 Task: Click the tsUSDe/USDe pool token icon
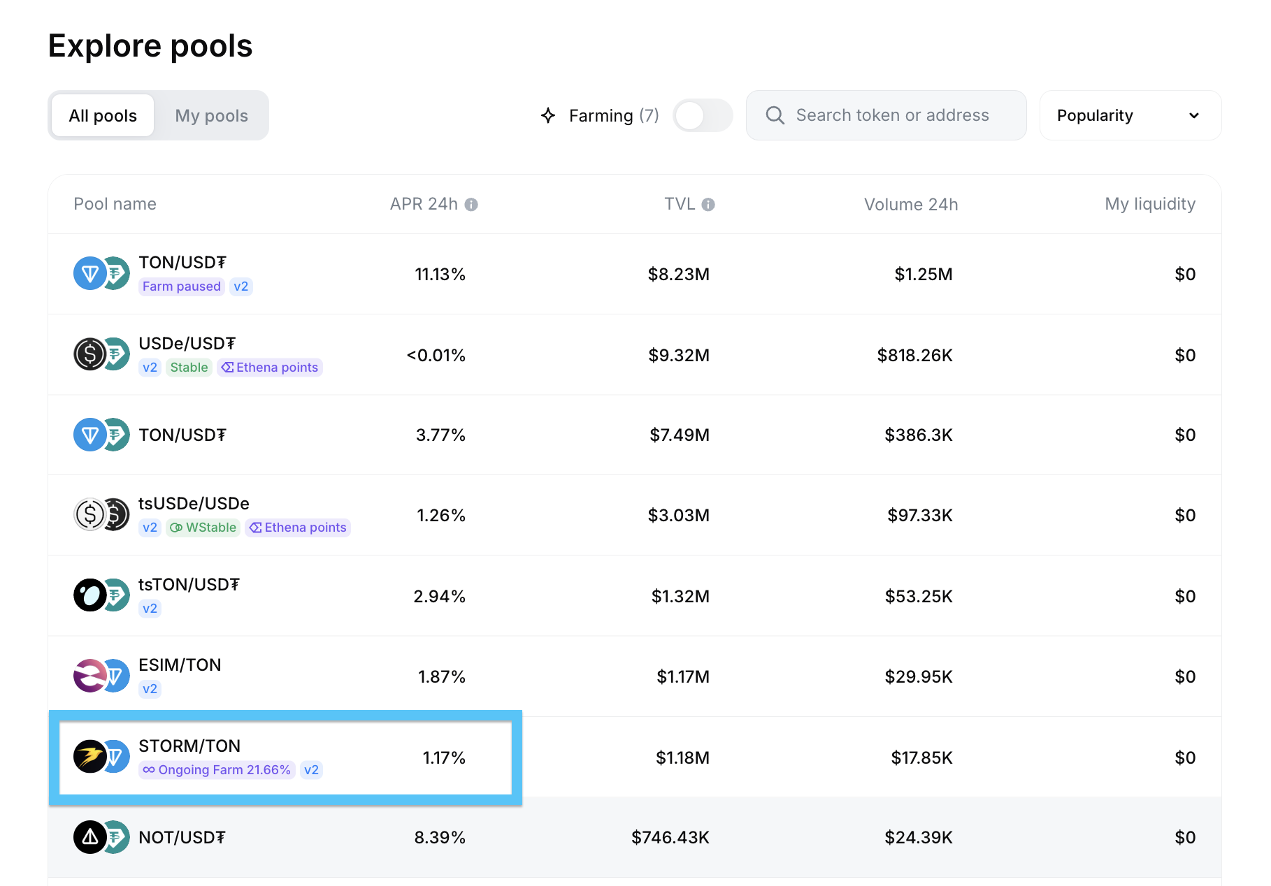pos(101,515)
